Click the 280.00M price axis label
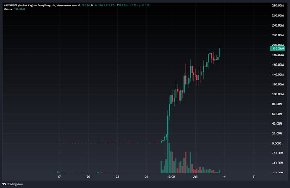The width and height of the screenshot is (290, 188). tap(278, 6)
